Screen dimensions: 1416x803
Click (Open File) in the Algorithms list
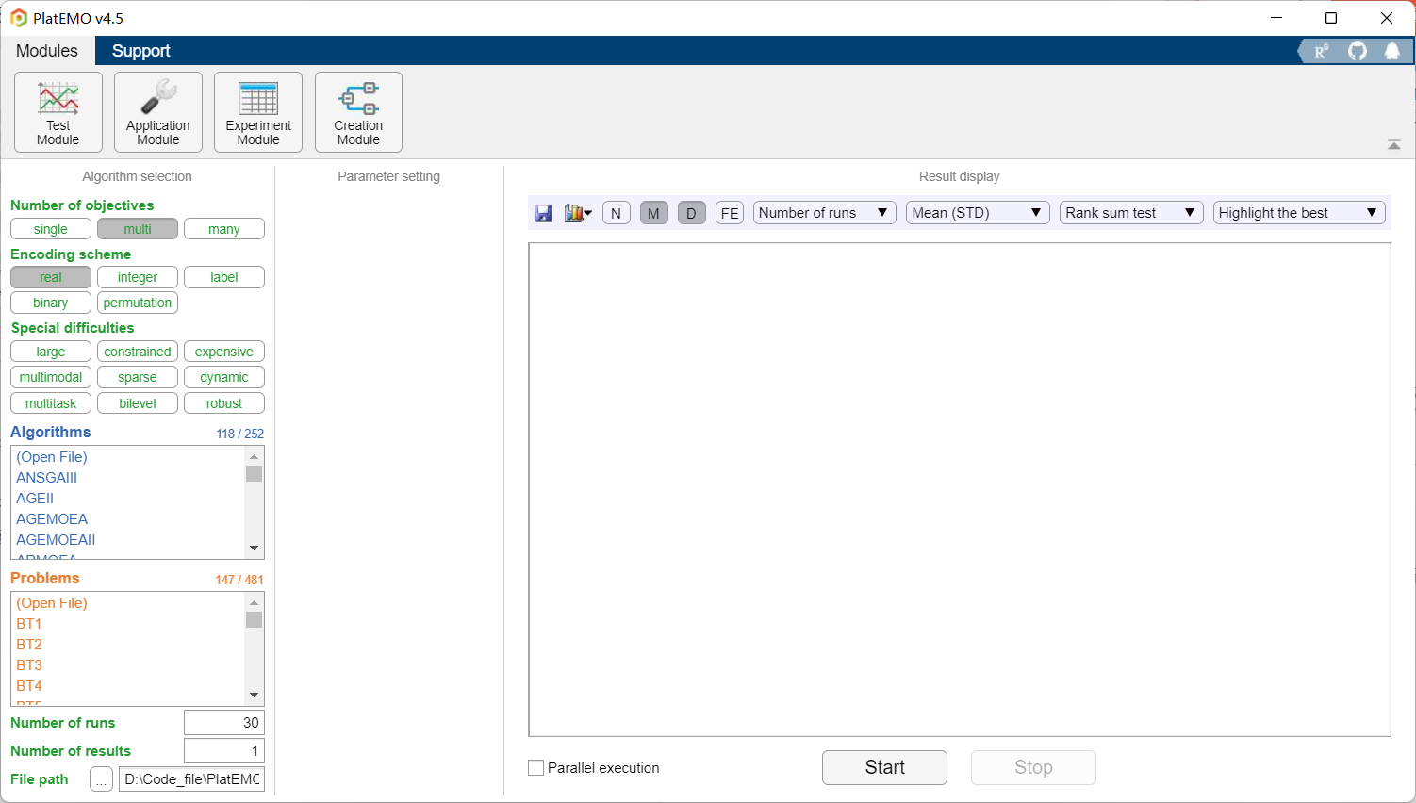[x=128, y=457]
